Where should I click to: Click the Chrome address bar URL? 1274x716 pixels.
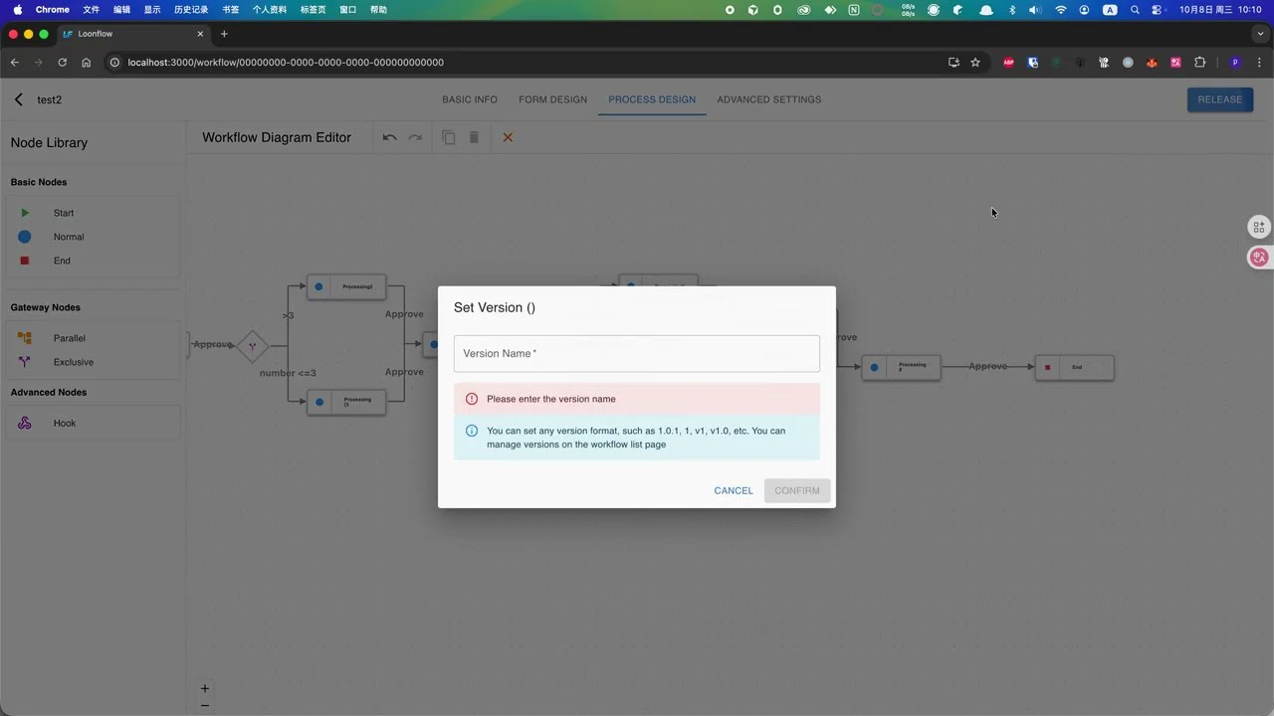[286, 62]
